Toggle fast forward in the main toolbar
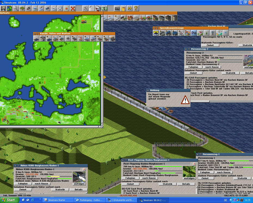The height and width of the screenshot is (203, 253). 129,8
